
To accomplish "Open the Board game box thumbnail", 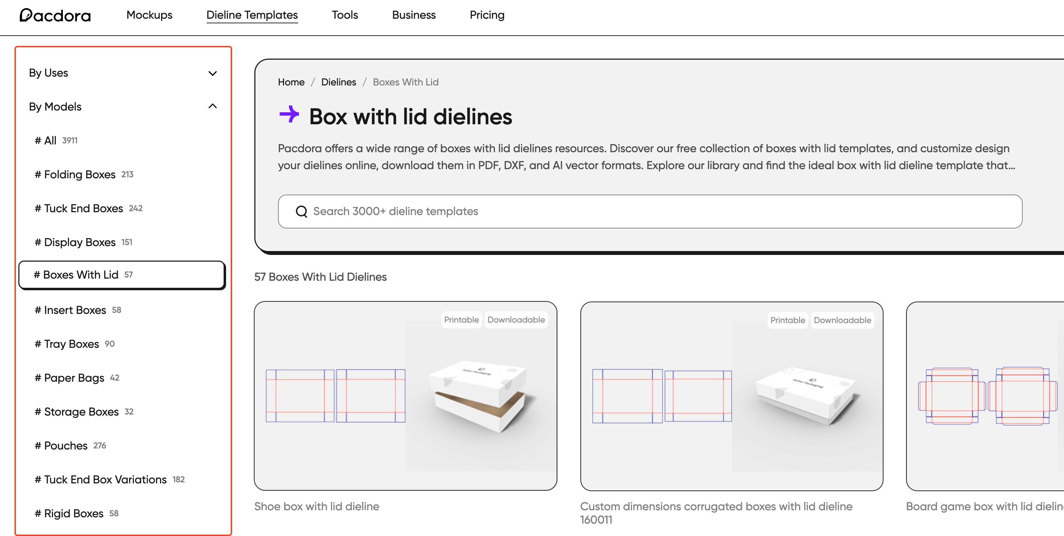I will (x=985, y=397).
